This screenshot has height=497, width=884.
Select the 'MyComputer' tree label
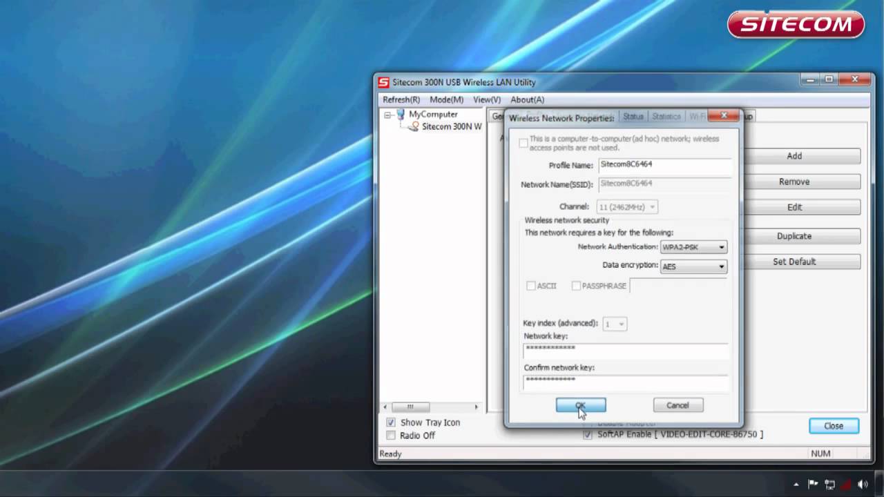click(x=433, y=115)
